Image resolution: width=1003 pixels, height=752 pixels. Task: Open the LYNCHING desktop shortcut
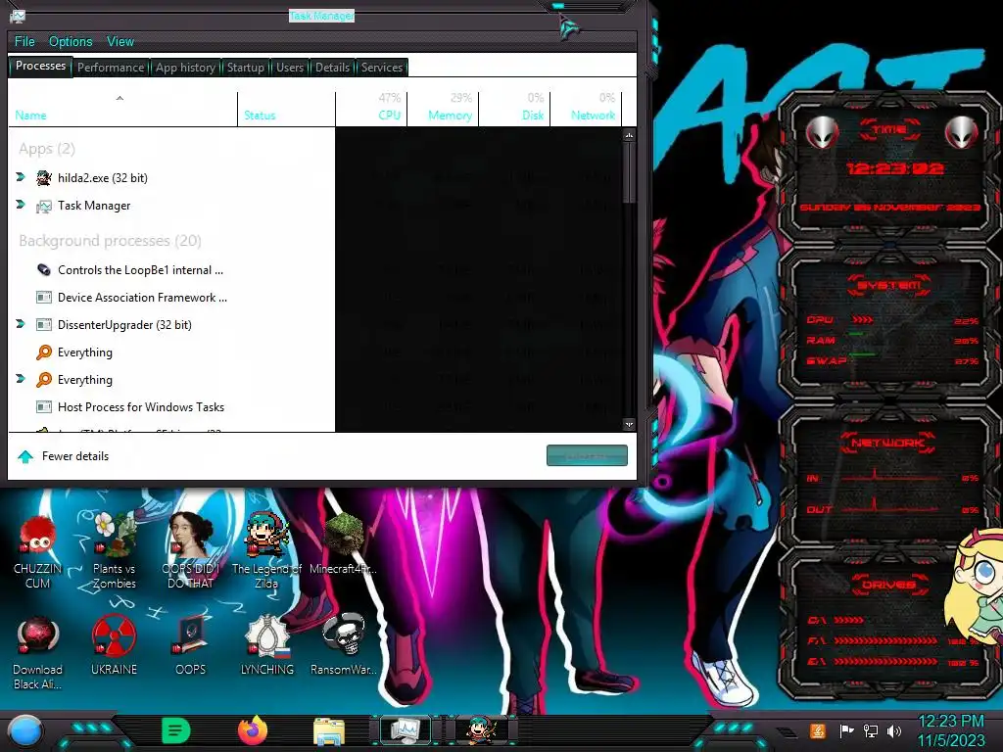[x=266, y=646]
